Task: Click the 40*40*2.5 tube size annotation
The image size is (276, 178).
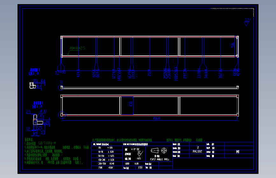Action: point(77,48)
